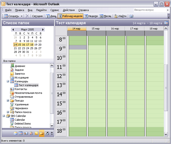This screenshot has width=171, height=144.
Task: Open navigation bar configure buttons chevron
Action: [52, 133]
